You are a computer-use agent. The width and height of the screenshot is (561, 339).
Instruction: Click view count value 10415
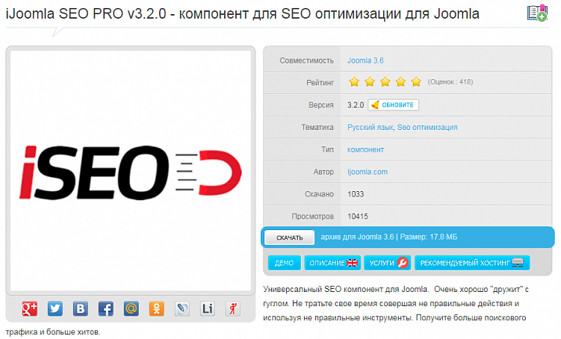coord(358,217)
